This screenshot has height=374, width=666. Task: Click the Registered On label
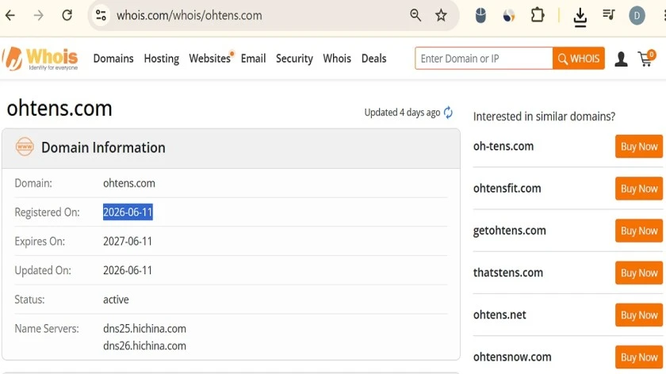pos(47,212)
